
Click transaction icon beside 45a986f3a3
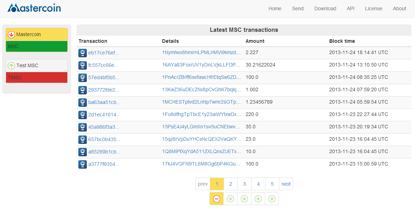(x=83, y=127)
